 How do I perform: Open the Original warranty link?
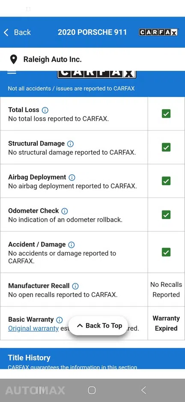pos(33,329)
